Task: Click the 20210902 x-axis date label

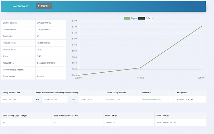Action: [140, 78]
